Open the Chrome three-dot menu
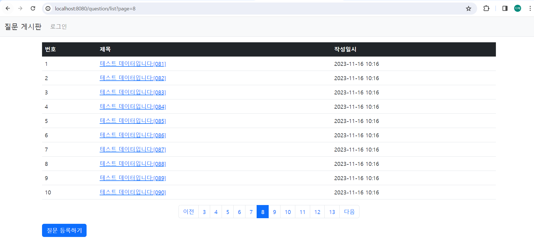Screen dimensions: 534x242 click(530, 8)
